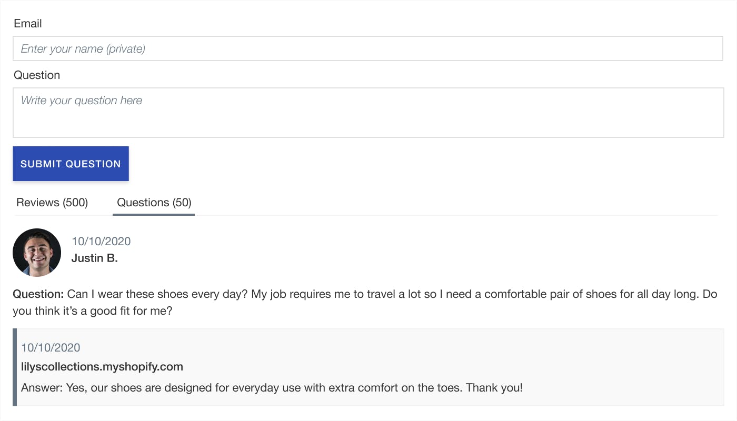Click the Question label above the textarea
This screenshot has height=421, width=737.
pyautogui.click(x=37, y=75)
